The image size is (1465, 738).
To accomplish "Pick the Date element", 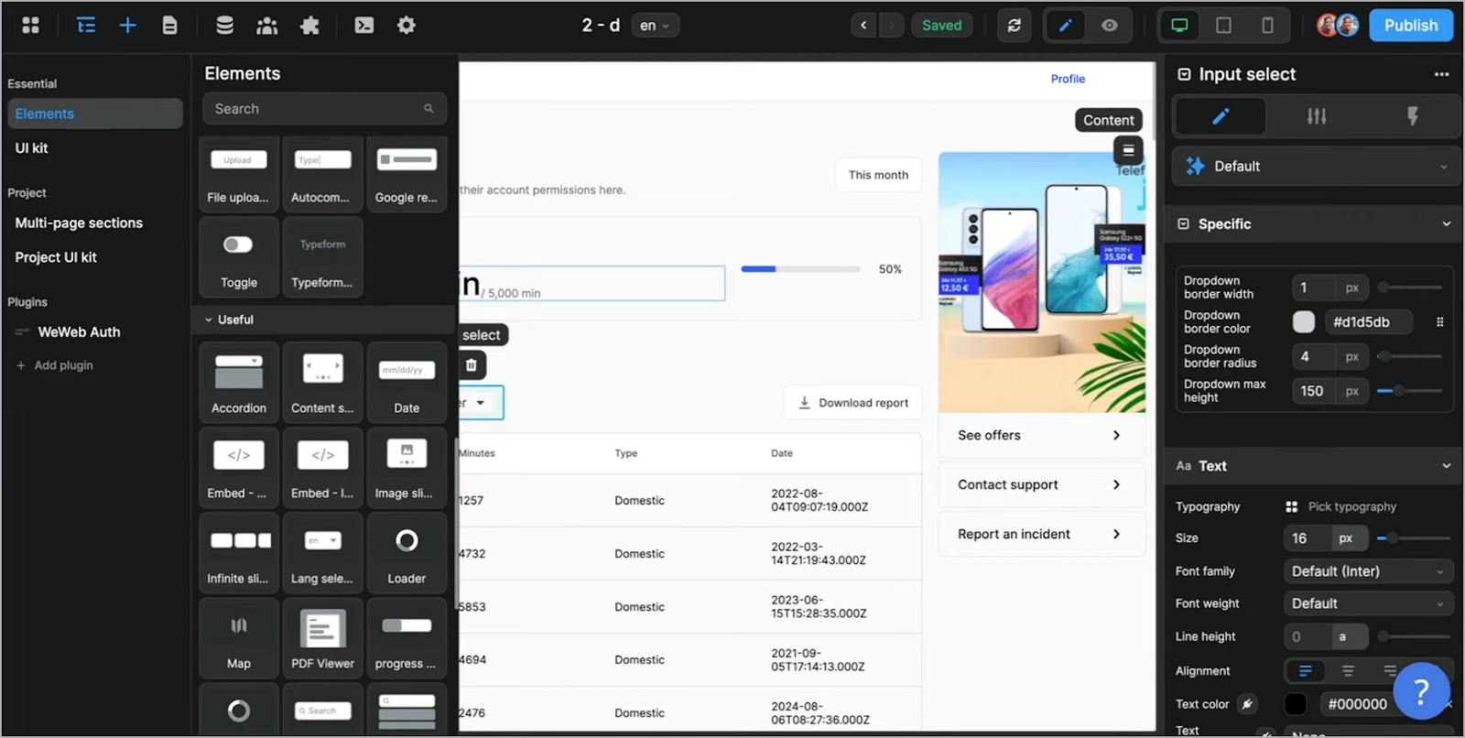I will pyautogui.click(x=407, y=383).
